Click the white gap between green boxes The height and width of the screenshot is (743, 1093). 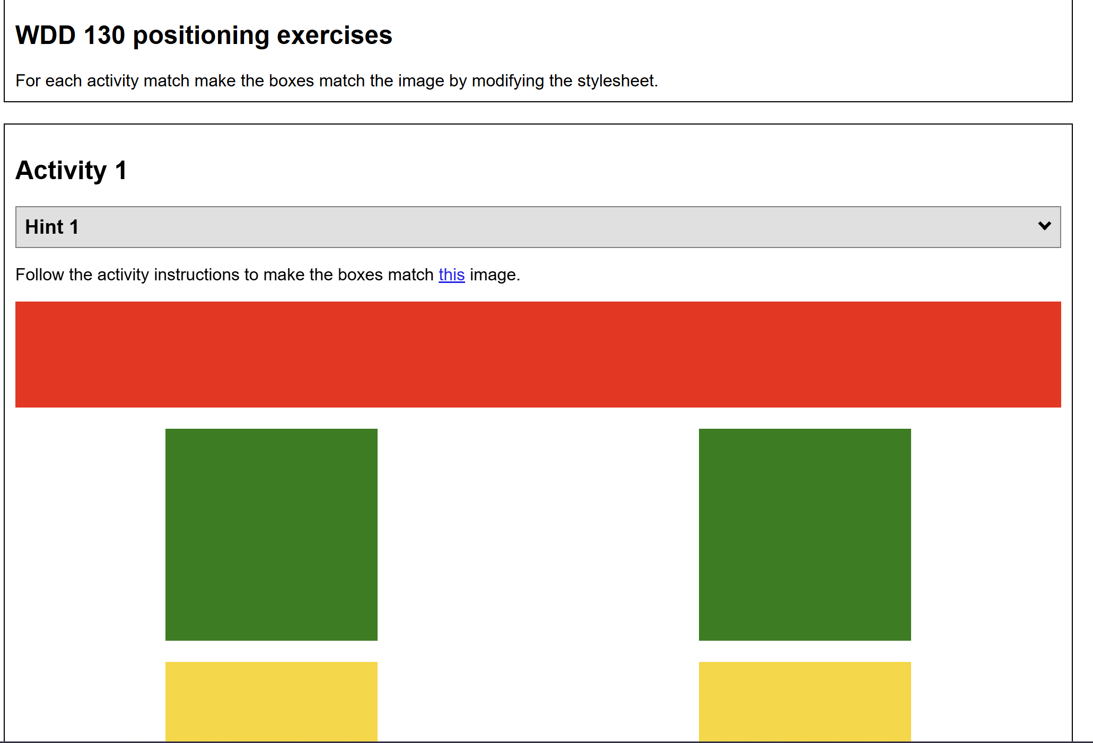coord(538,534)
